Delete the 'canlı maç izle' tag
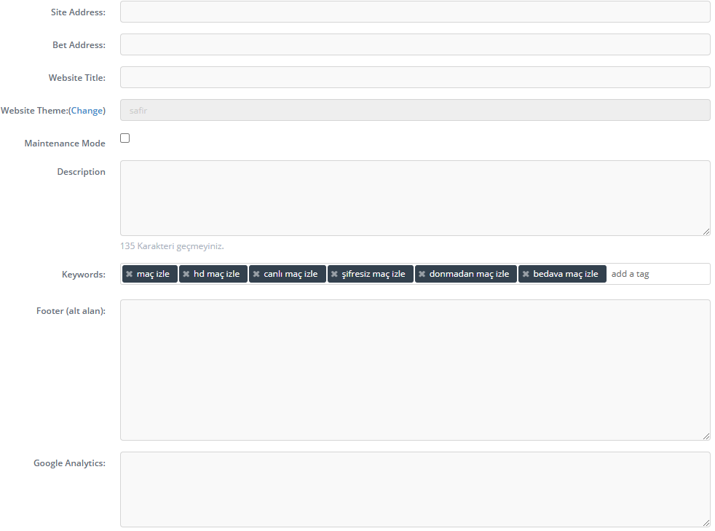Image resolution: width=715 pixels, height=531 pixels. pos(256,274)
